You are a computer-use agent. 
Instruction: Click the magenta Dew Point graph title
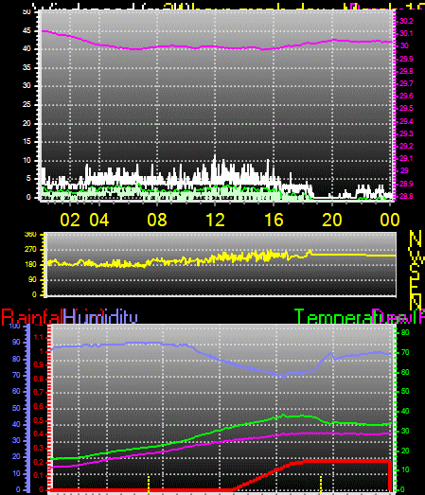click(x=398, y=317)
